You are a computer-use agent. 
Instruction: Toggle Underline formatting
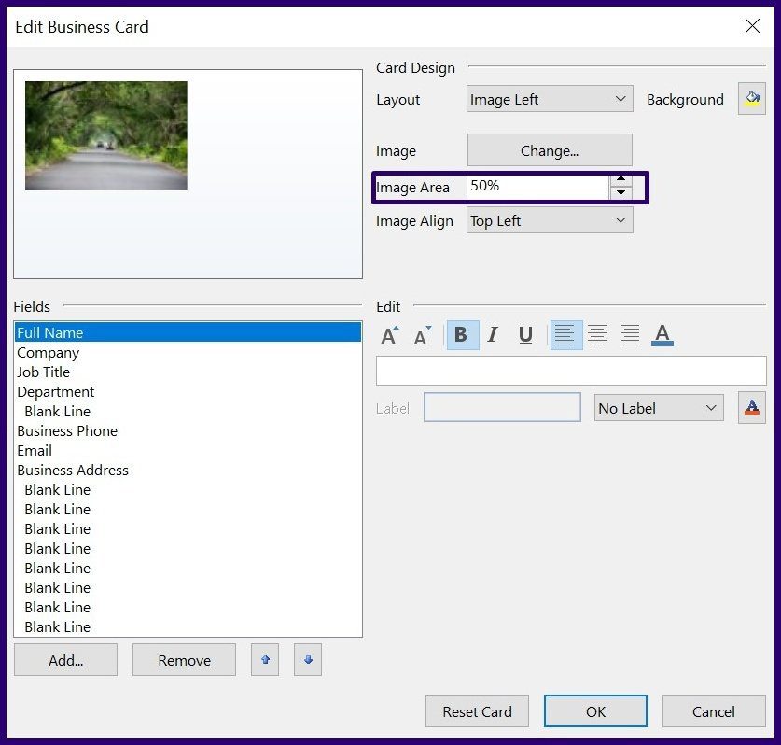(x=525, y=335)
